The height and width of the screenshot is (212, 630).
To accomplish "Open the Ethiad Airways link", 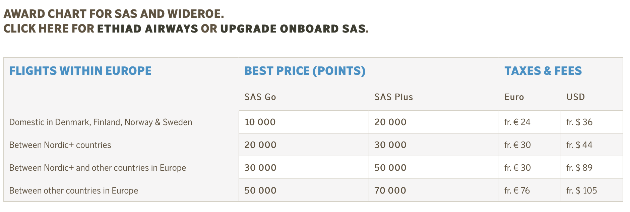I will [x=147, y=29].
